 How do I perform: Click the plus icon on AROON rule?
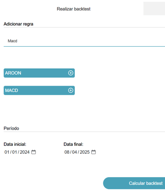(70, 73)
